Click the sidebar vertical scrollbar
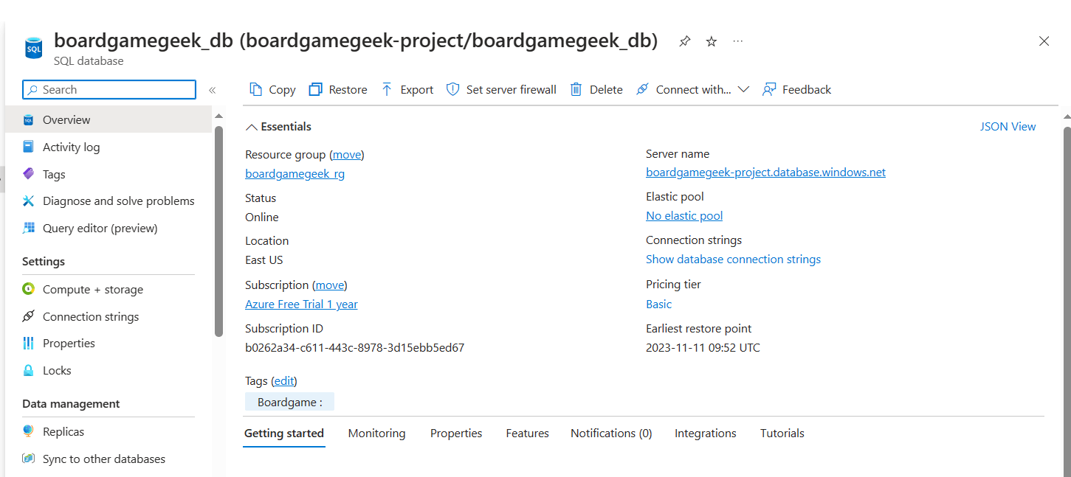 click(218, 231)
